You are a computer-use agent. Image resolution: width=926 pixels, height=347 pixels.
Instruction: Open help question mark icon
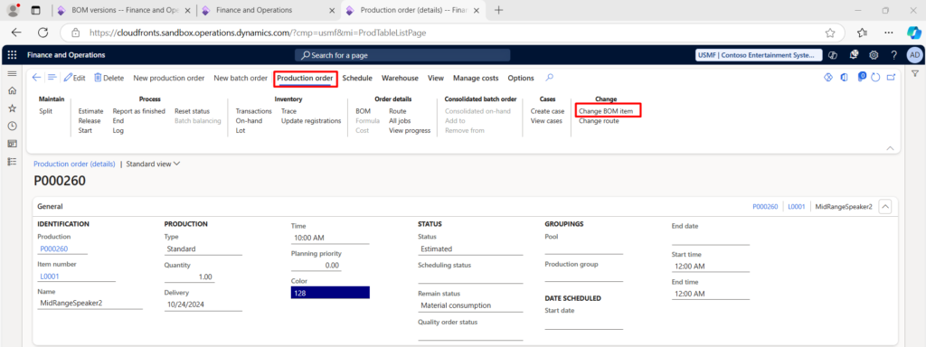click(894, 55)
